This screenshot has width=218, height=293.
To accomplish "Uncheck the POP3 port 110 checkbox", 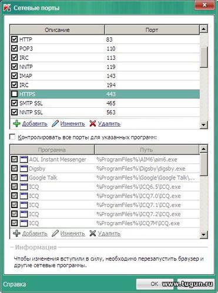I will pos(14,48).
